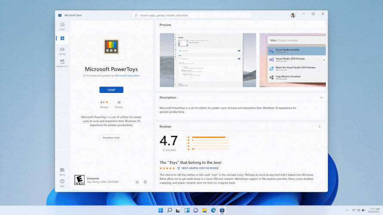This screenshot has width=383, height=215.
Task: Open the Microsoft Corporation publisher link
Action: 127,76
